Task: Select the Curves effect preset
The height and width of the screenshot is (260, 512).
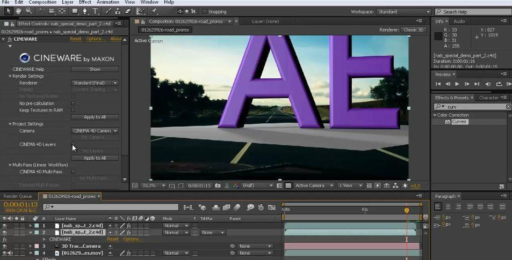Action: click(459, 122)
